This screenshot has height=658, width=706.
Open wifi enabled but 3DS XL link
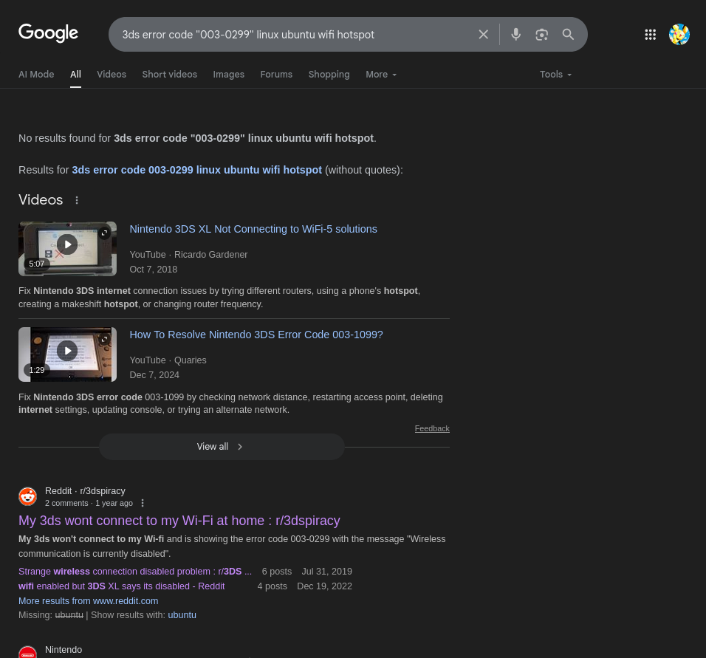coord(122,586)
